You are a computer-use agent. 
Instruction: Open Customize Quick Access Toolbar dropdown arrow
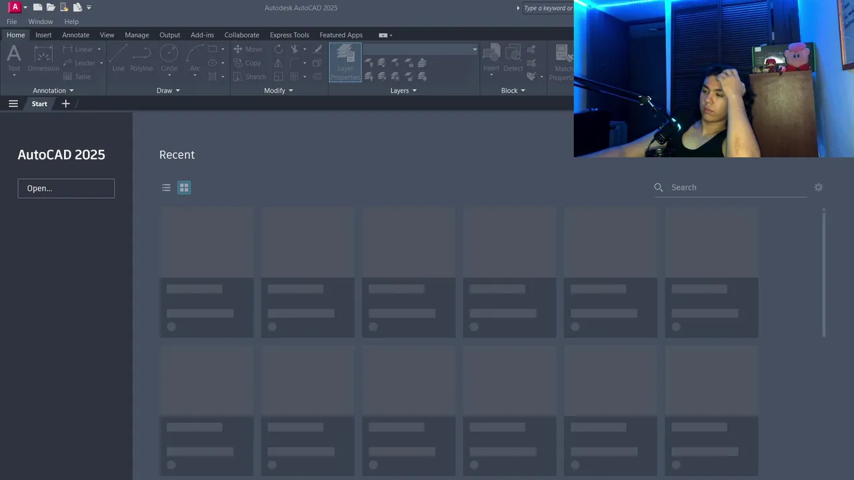89,7
